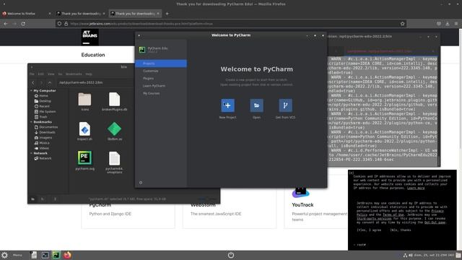Show places icon in file manager status bar
Image resolution: width=462 pixels, height=260 pixels.
tap(33, 199)
